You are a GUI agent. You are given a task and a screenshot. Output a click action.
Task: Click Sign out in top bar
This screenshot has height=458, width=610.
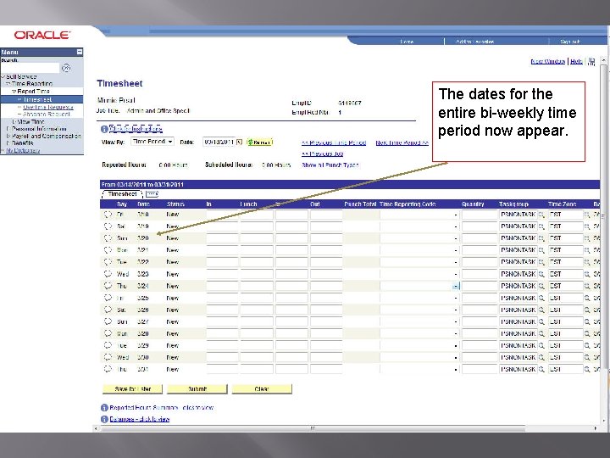[570, 42]
